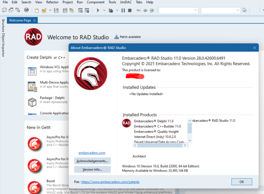Close the About RAD Studio dialog
The image size is (264, 194).
[x=255, y=48]
